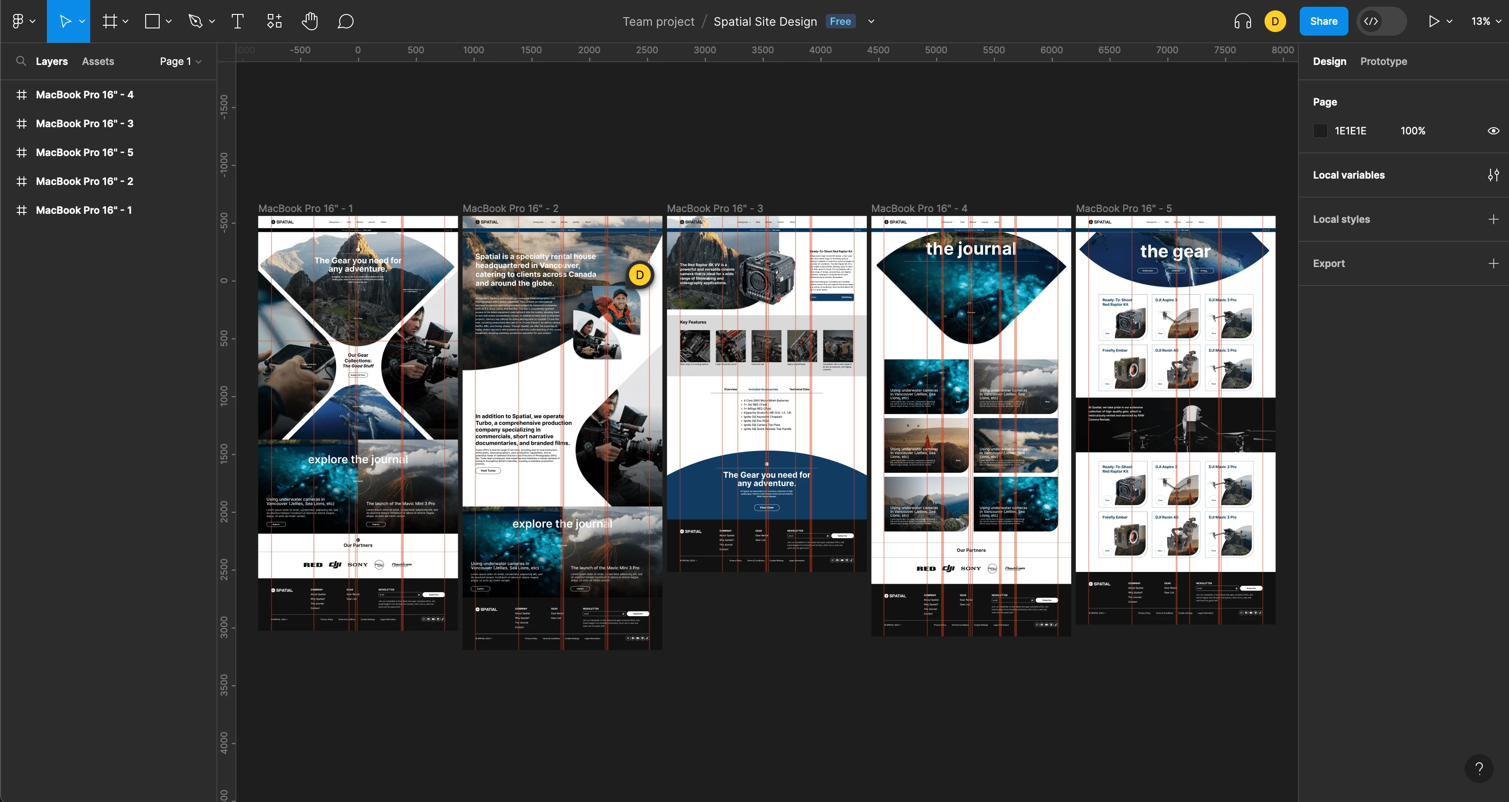
Task: Select the Text tool
Action: tap(237, 22)
